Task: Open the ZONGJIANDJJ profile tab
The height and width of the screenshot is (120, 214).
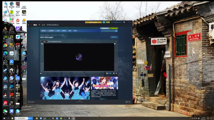Action: [53, 25]
